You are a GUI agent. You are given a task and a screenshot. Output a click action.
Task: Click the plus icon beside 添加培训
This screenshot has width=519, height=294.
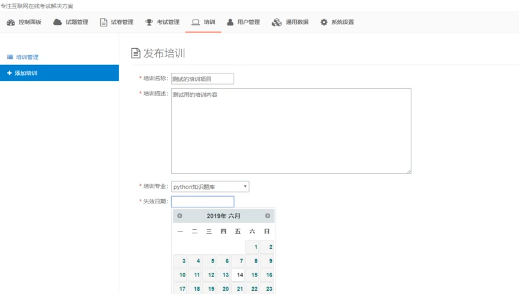(x=10, y=73)
